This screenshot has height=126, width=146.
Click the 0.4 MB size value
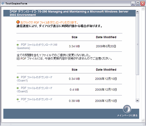pos(74,90)
